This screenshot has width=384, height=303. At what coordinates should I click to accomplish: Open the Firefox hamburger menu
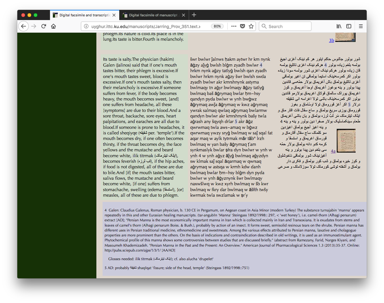point(361,26)
